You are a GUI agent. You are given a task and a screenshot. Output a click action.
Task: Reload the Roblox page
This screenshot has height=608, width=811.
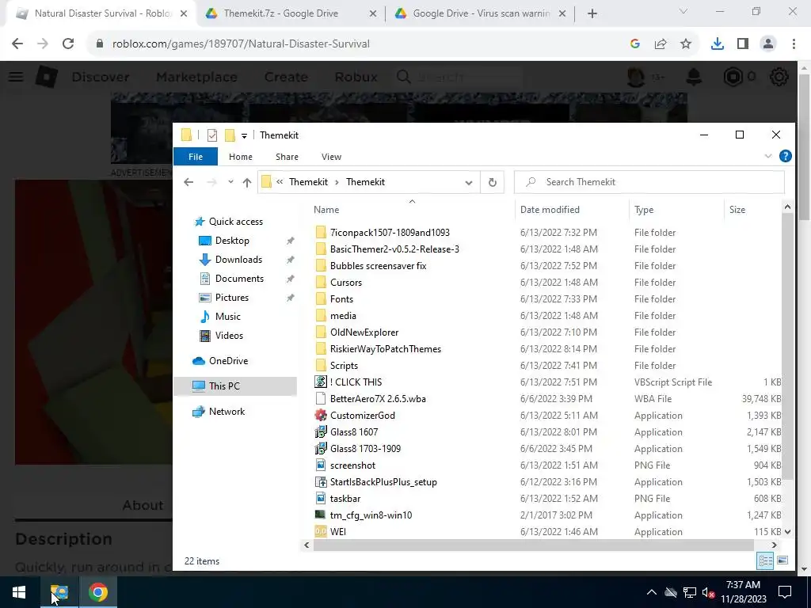68,44
